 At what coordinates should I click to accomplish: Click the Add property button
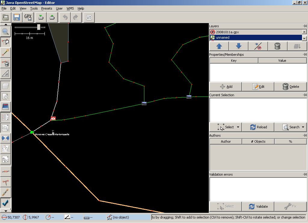pyautogui.click(x=226, y=87)
